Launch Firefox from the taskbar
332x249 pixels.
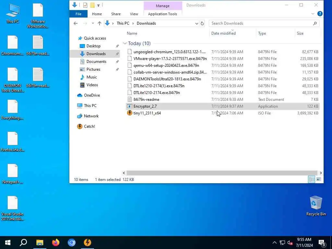56,243
